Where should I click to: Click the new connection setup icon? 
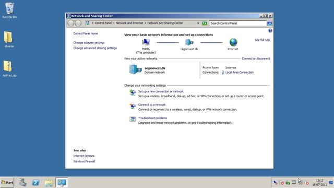click(133, 92)
